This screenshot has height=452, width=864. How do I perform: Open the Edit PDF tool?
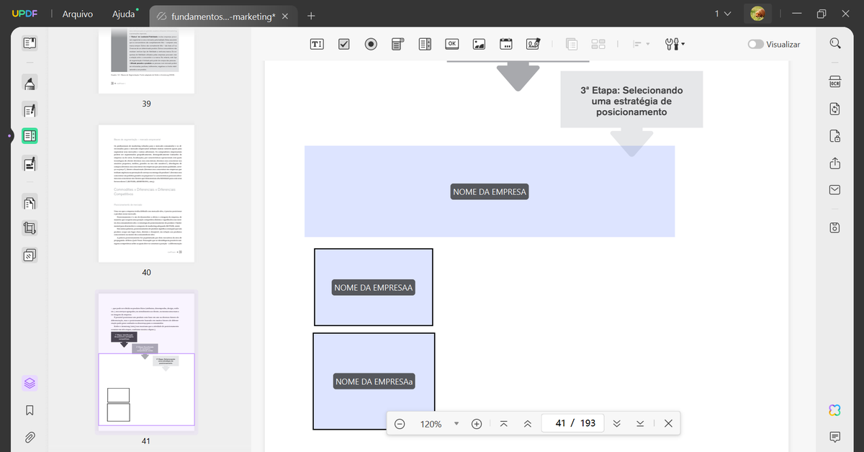coord(30,110)
